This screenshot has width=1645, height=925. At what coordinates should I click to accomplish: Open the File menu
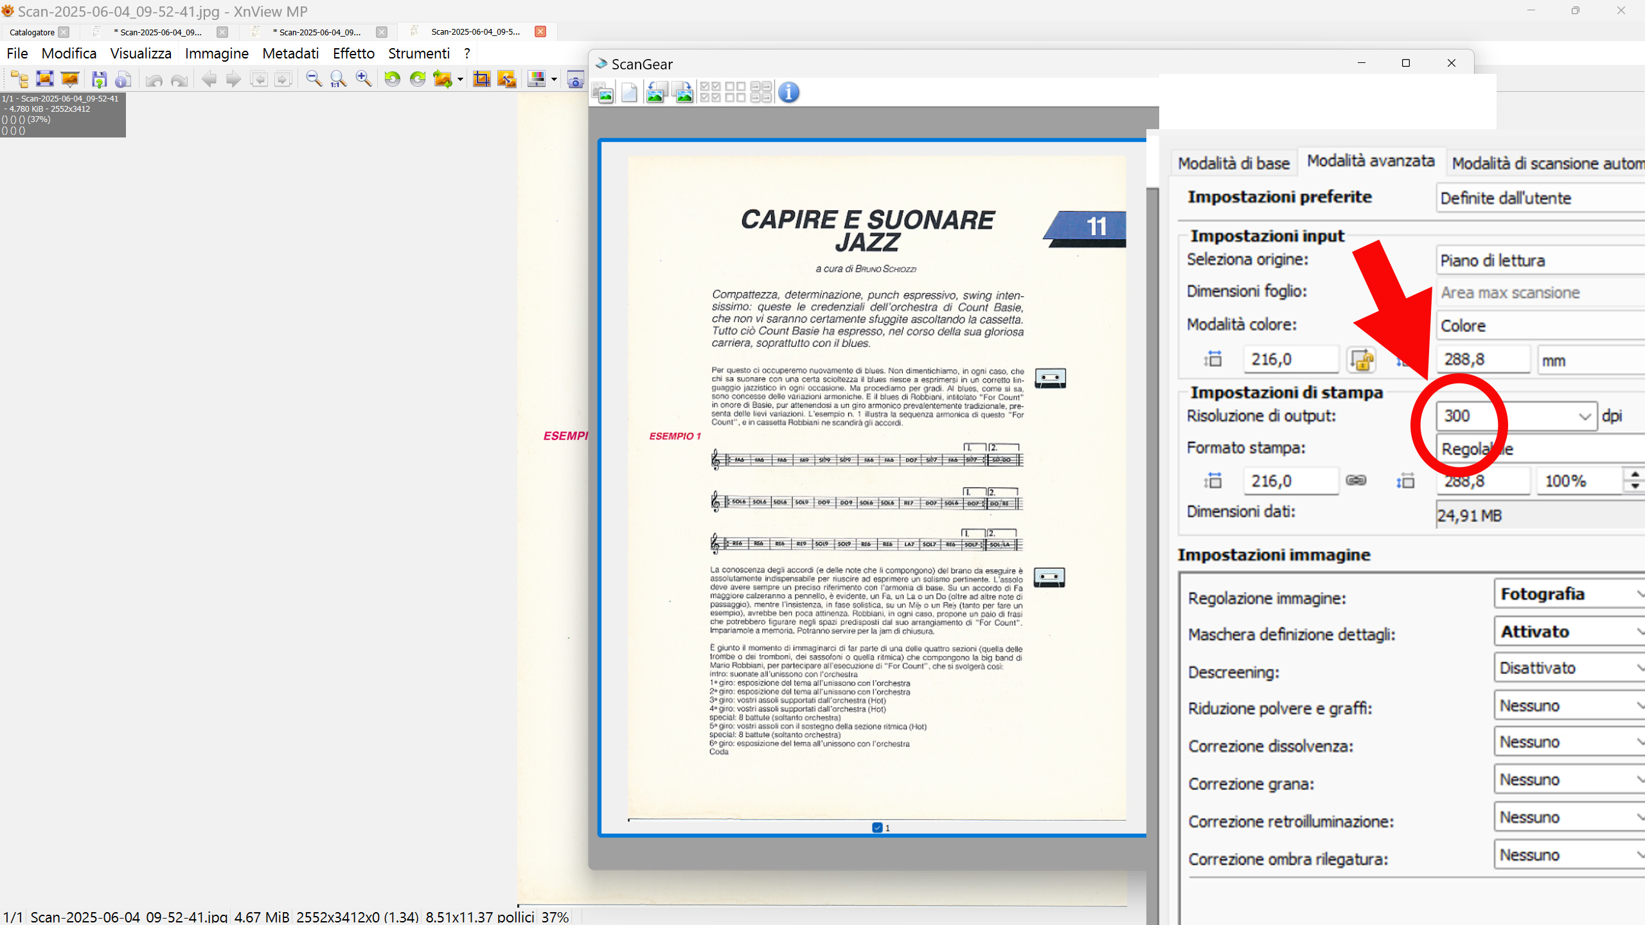point(17,53)
